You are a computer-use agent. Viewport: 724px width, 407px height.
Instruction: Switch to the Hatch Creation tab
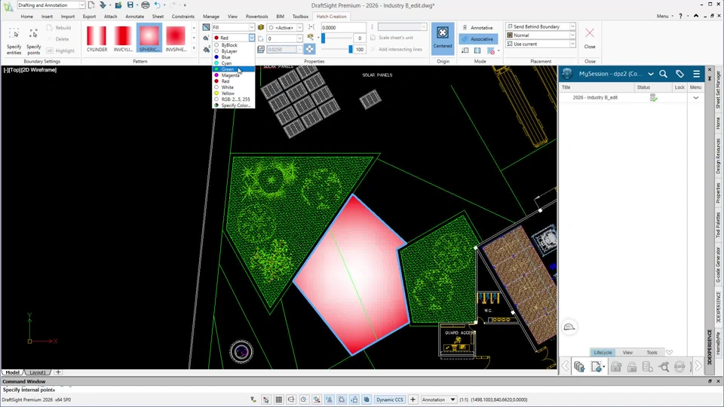tap(332, 16)
